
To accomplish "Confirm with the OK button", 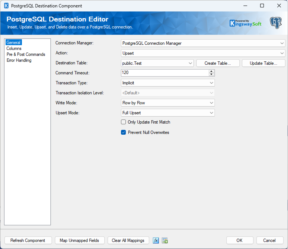I will (240, 240).
